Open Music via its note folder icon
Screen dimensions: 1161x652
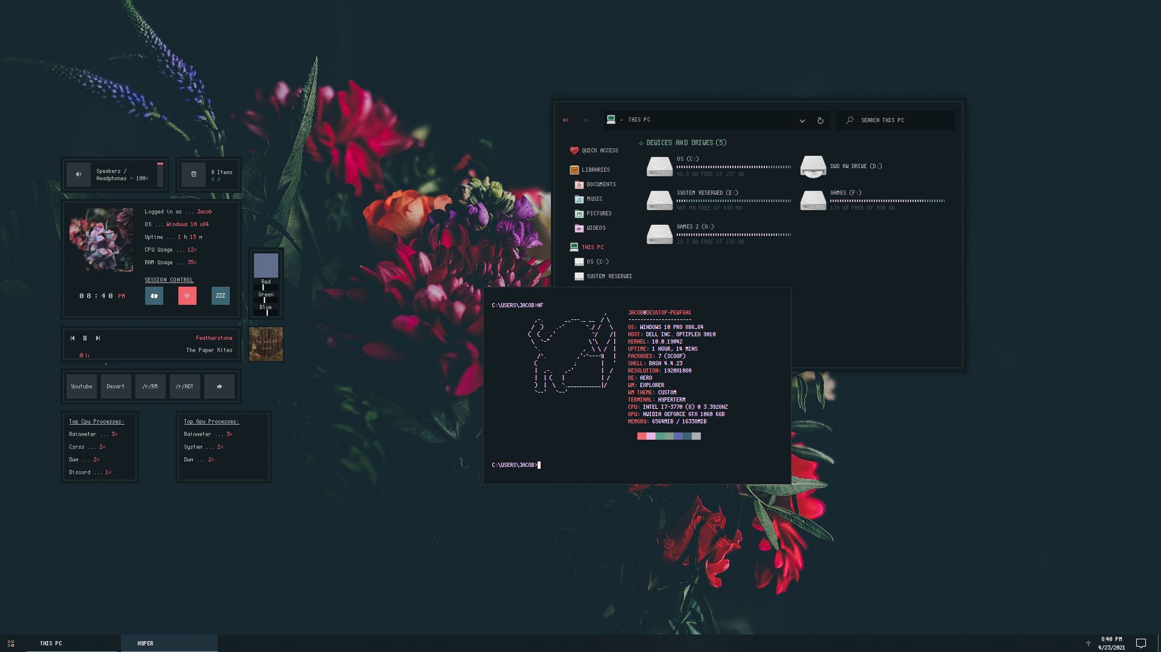click(579, 199)
